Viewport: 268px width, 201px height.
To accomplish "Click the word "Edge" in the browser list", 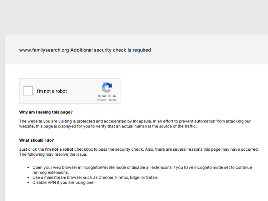I will coord(136,177).
